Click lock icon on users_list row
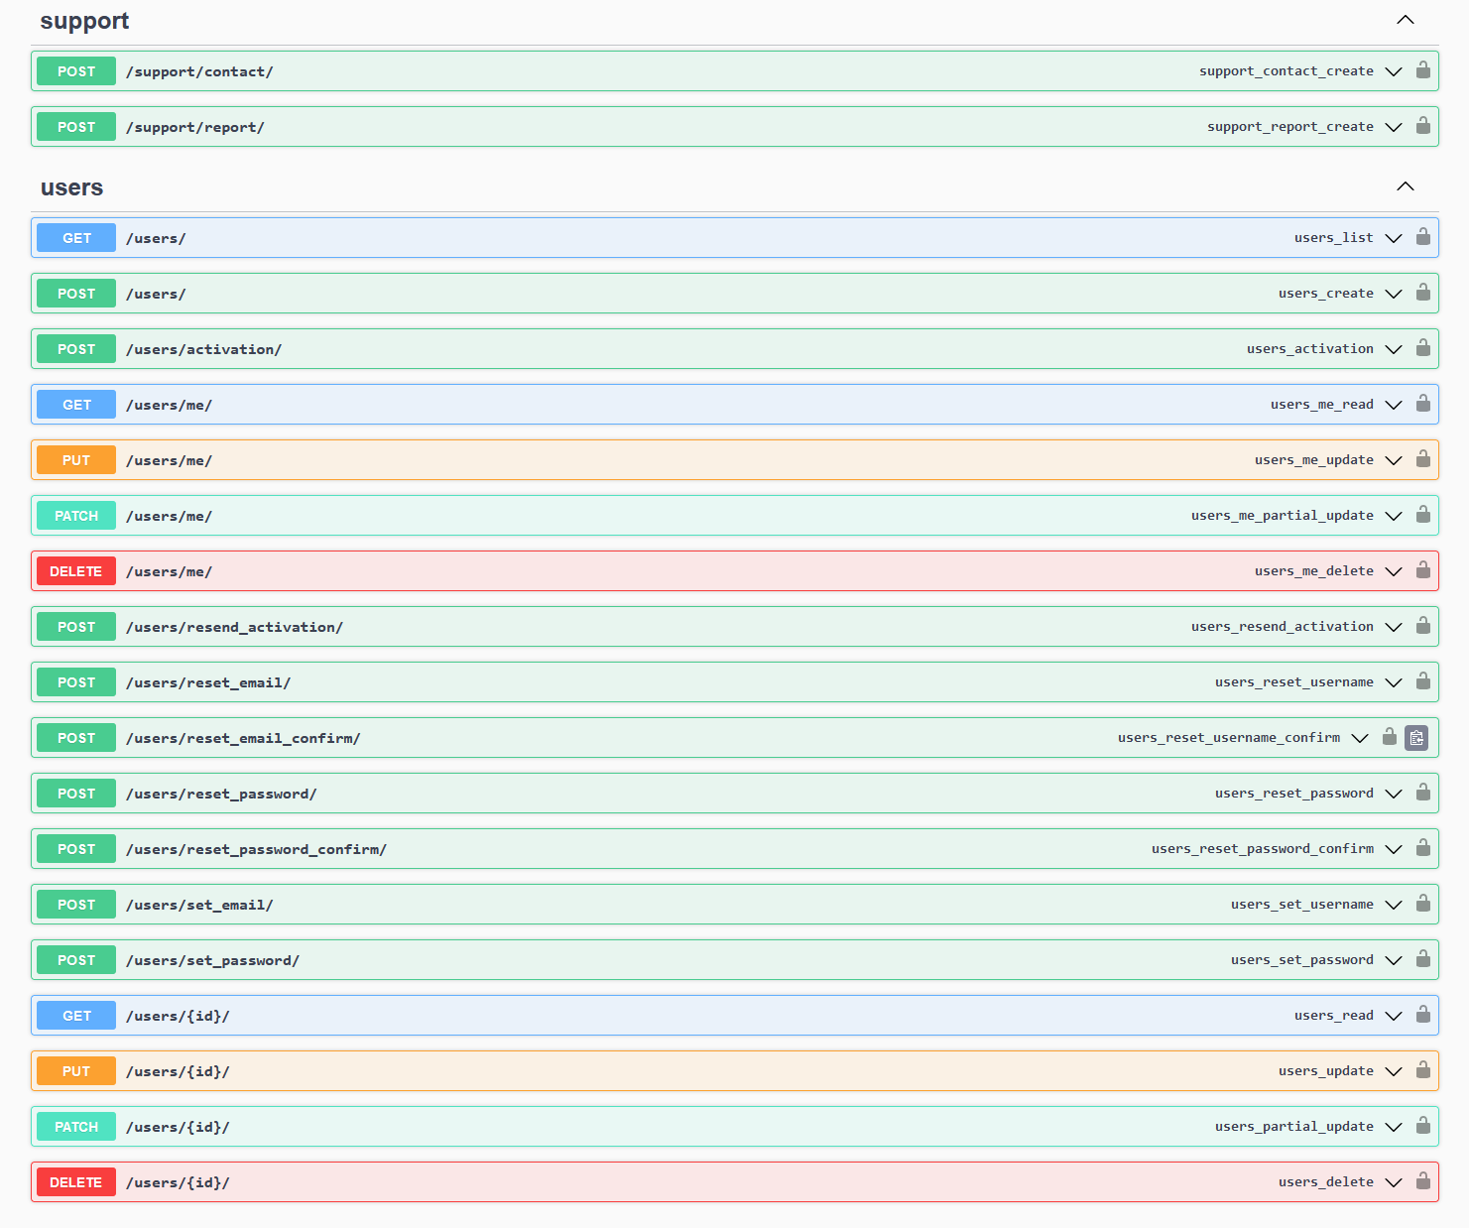This screenshot has width=1469, height=1228. pyautogui.click(x=1422, y=237)
